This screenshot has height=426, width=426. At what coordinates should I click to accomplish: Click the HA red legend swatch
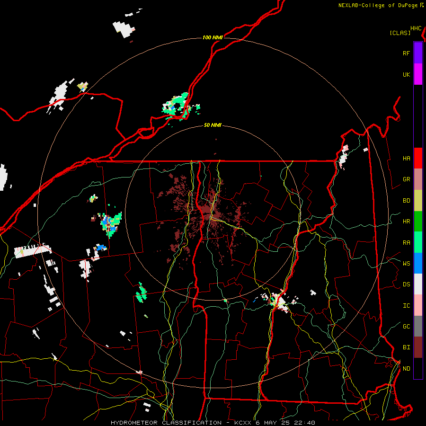tap(418, 158)
